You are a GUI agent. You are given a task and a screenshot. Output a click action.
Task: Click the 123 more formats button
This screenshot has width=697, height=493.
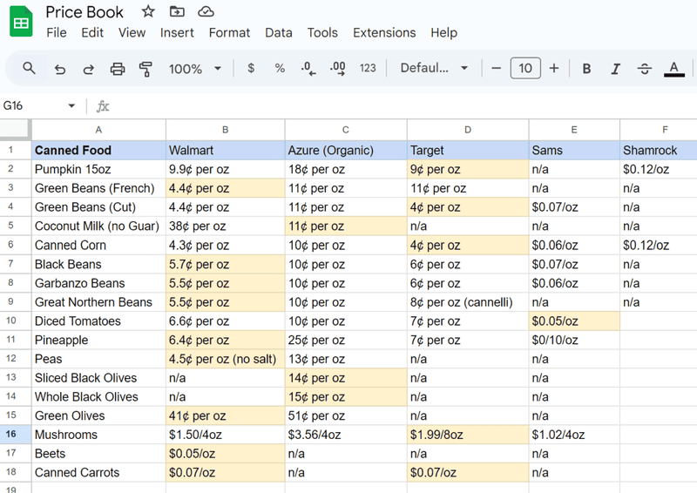(368, 69)
